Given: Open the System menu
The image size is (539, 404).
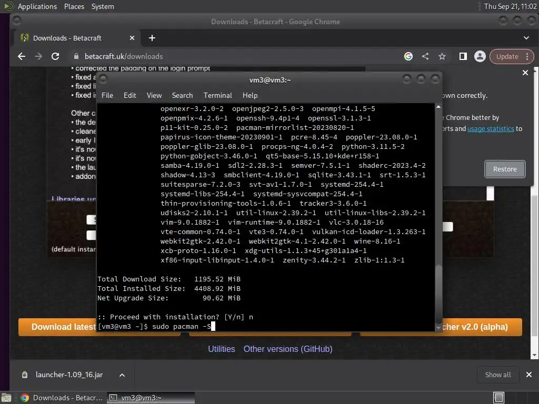Looking at the screenshot, I should click(x=103, y=6).
